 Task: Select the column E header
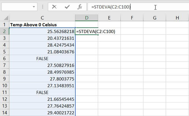[x=109, y=18]
